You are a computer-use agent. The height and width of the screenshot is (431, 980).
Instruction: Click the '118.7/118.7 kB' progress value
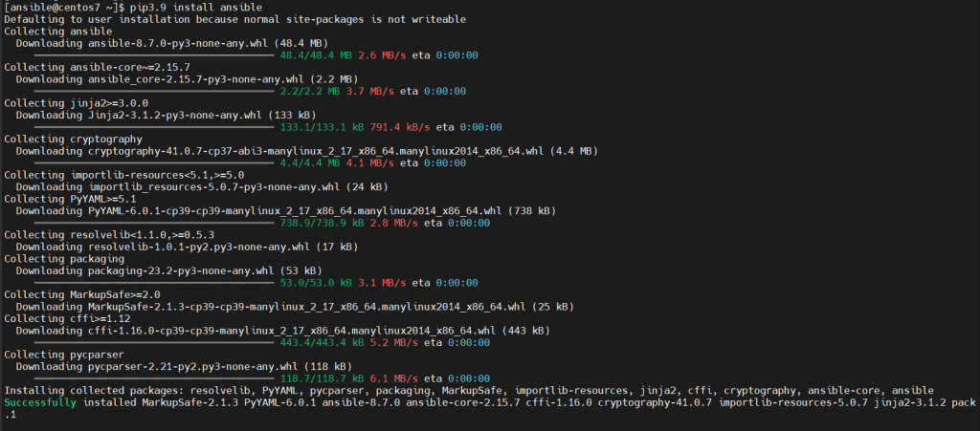[x=322, y=378]
